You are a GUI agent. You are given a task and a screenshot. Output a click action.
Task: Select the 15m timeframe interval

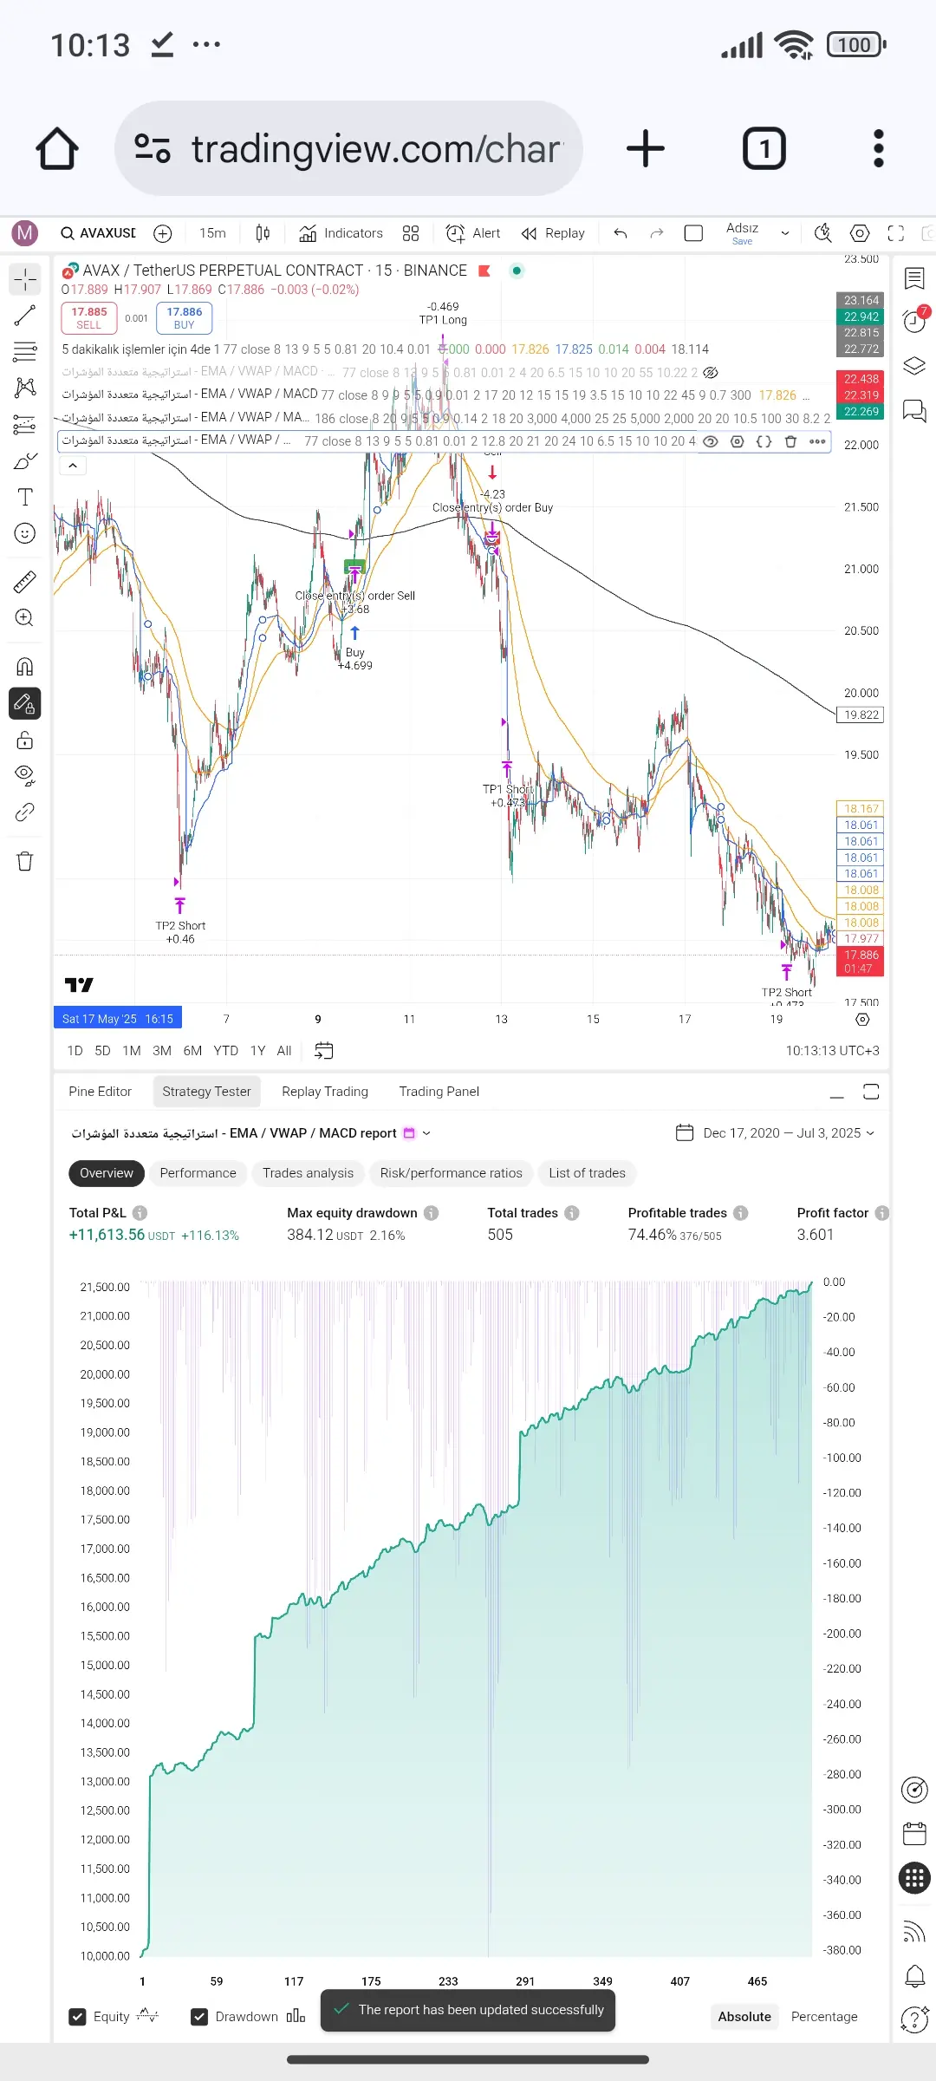(x=212, y=233)
